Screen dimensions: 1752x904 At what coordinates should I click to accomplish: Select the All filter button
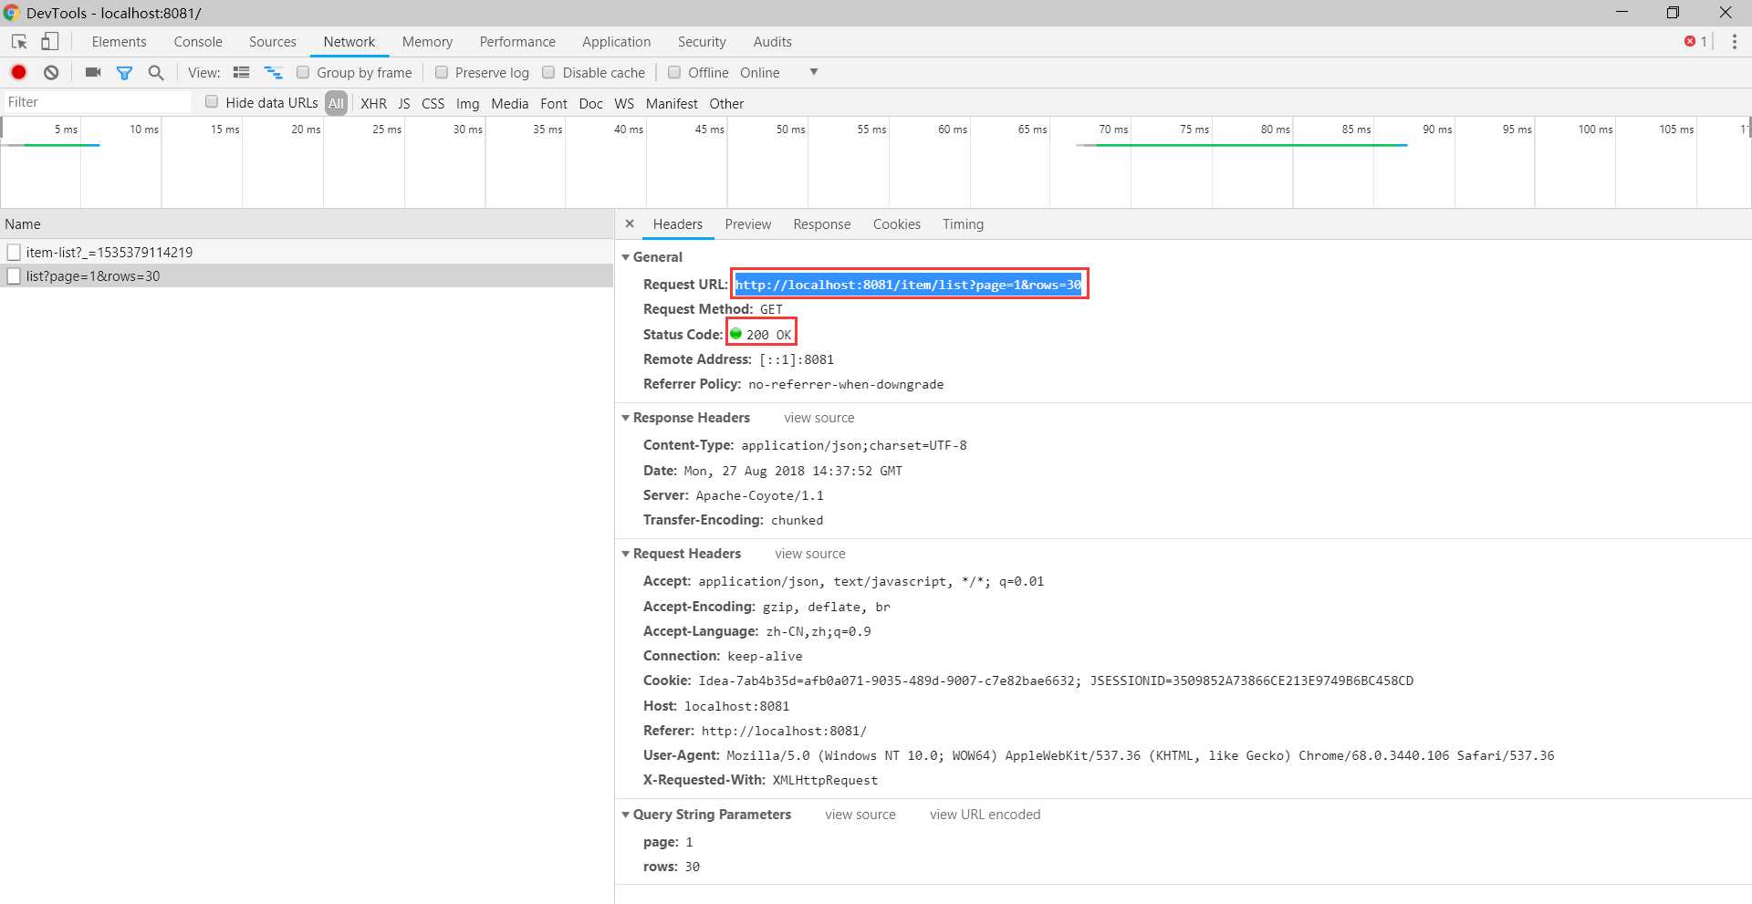337,103
